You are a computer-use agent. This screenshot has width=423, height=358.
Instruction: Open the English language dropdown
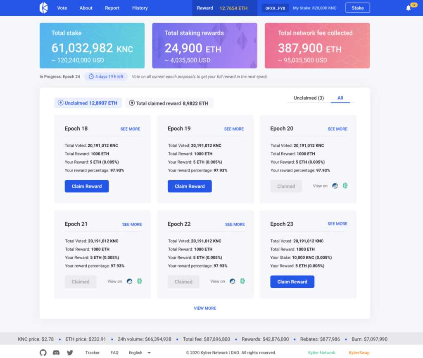[x=140, y=353]
